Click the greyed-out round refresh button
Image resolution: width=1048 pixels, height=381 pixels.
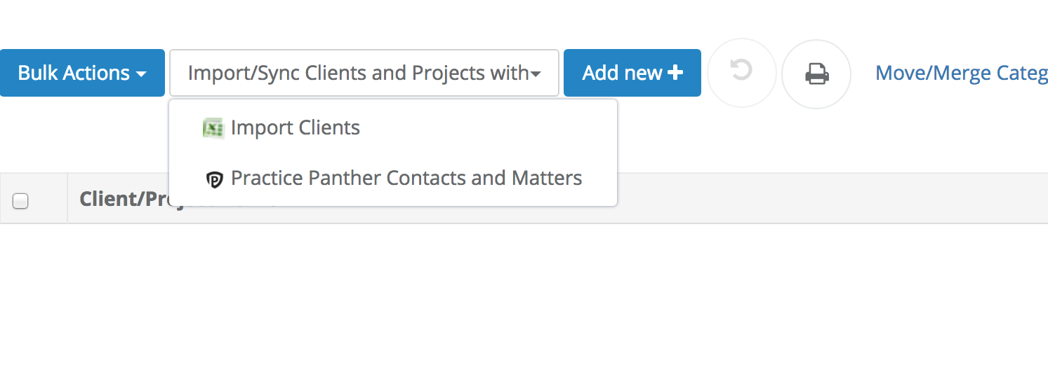pos(742,73)
